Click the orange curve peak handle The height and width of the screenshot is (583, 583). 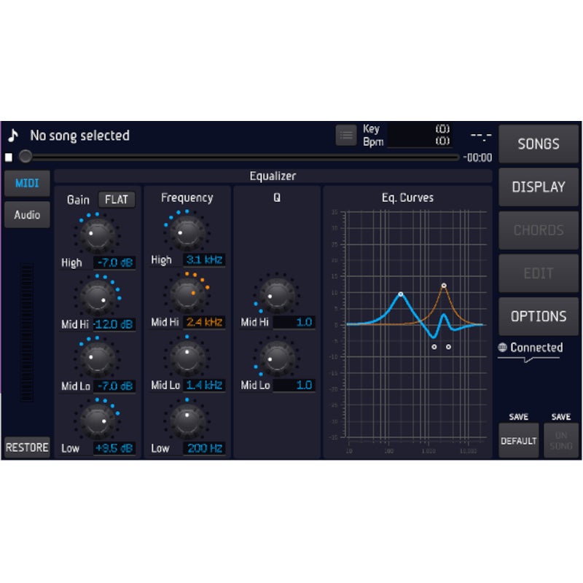444,286
